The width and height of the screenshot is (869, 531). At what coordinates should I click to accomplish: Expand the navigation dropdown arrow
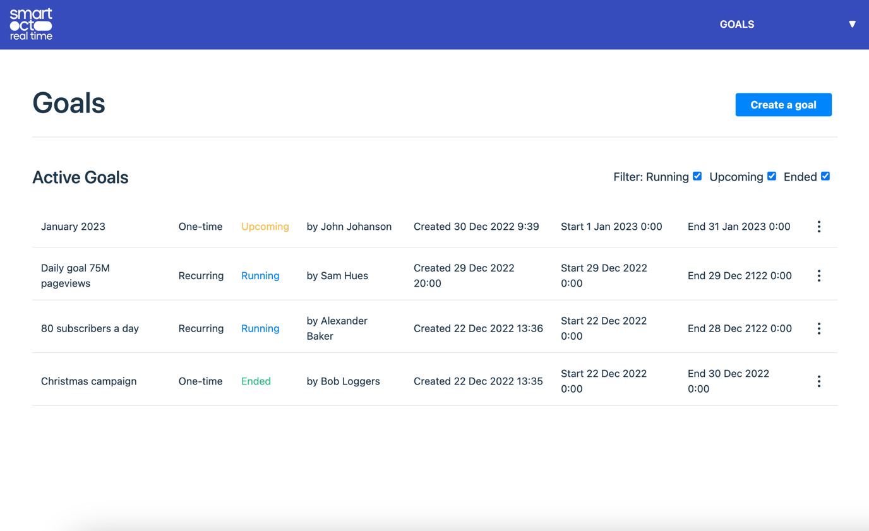852,23
